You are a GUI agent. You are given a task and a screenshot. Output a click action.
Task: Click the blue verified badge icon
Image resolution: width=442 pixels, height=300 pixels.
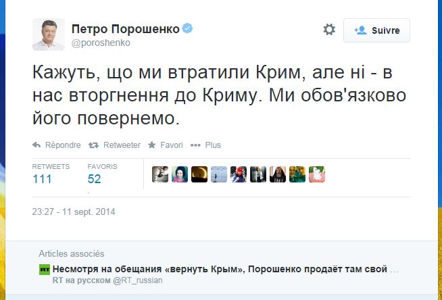pos(188,28)
